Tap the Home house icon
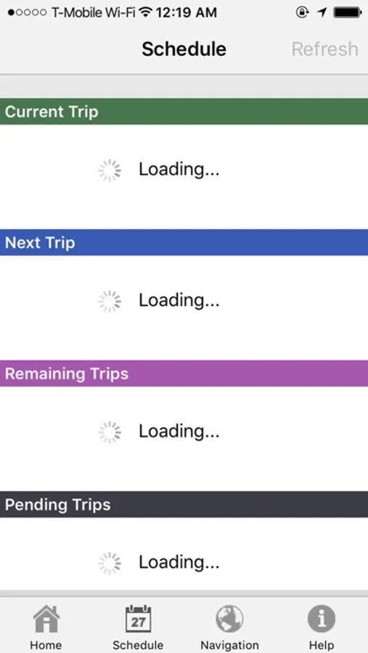This screenshot has height=653, width=368. [x=46, y=618]
